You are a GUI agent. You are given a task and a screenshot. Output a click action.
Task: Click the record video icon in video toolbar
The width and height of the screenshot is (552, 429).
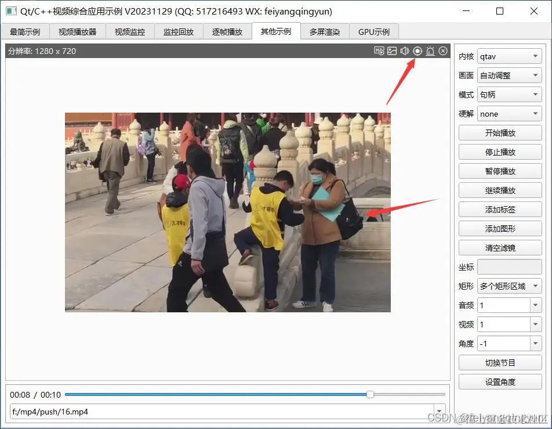379,51
